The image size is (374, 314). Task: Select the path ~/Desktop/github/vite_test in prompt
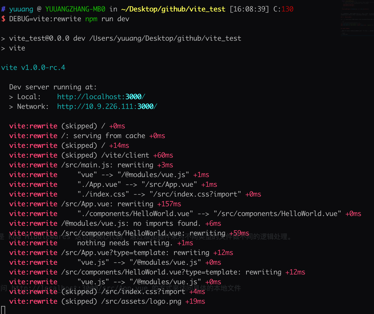click(173, 9)
